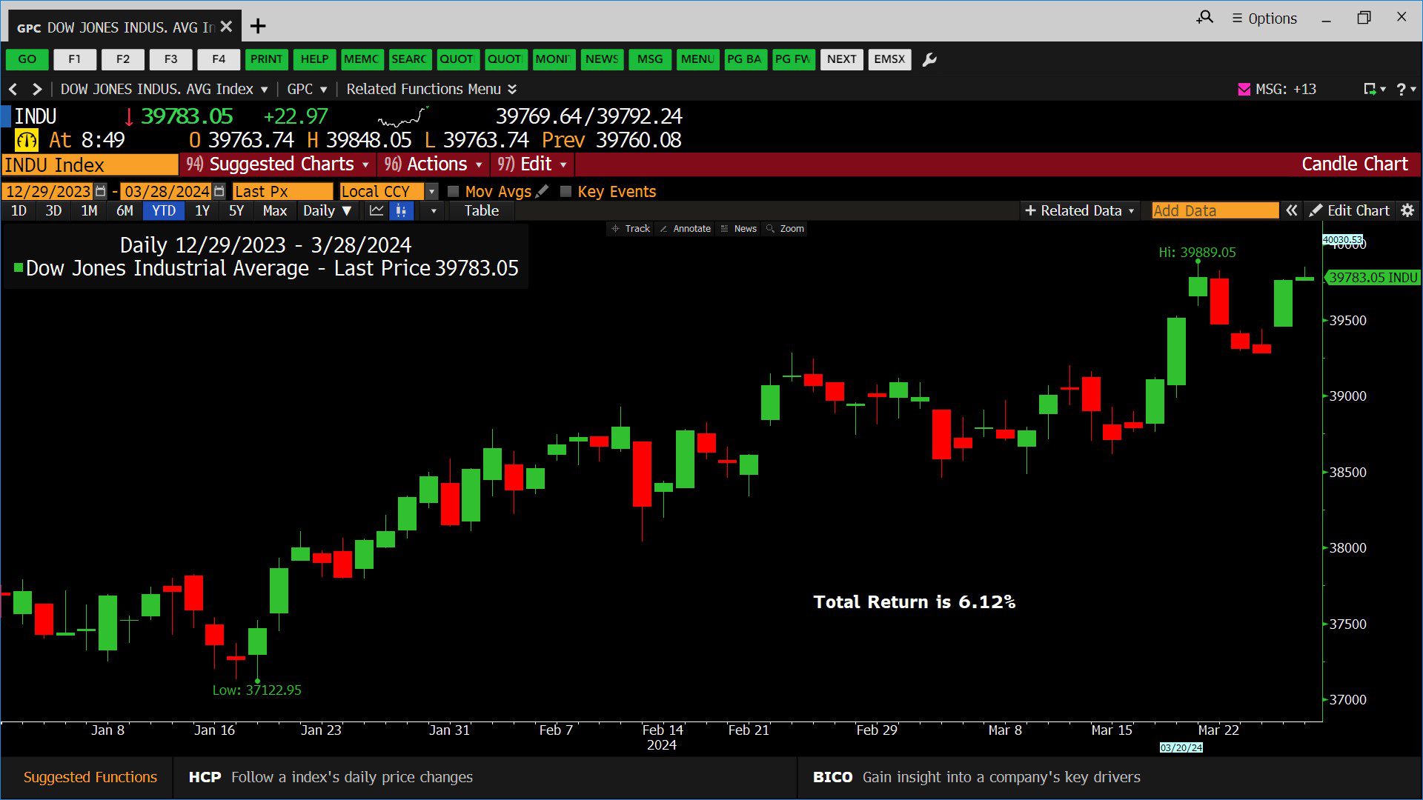Image resolution: width=1423 pixels, height=800 pixels.
Task: Select the 03/20/24 date marker on axis
Action: (x=1181, y=747)
